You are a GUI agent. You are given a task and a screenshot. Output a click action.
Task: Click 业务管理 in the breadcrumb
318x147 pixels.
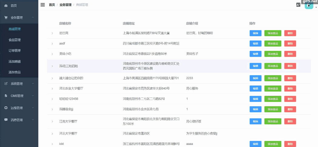pyautogui.click(x=66, y=5)
